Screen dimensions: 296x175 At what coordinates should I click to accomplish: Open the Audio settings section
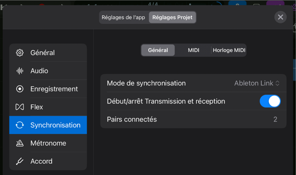(48, 71)
